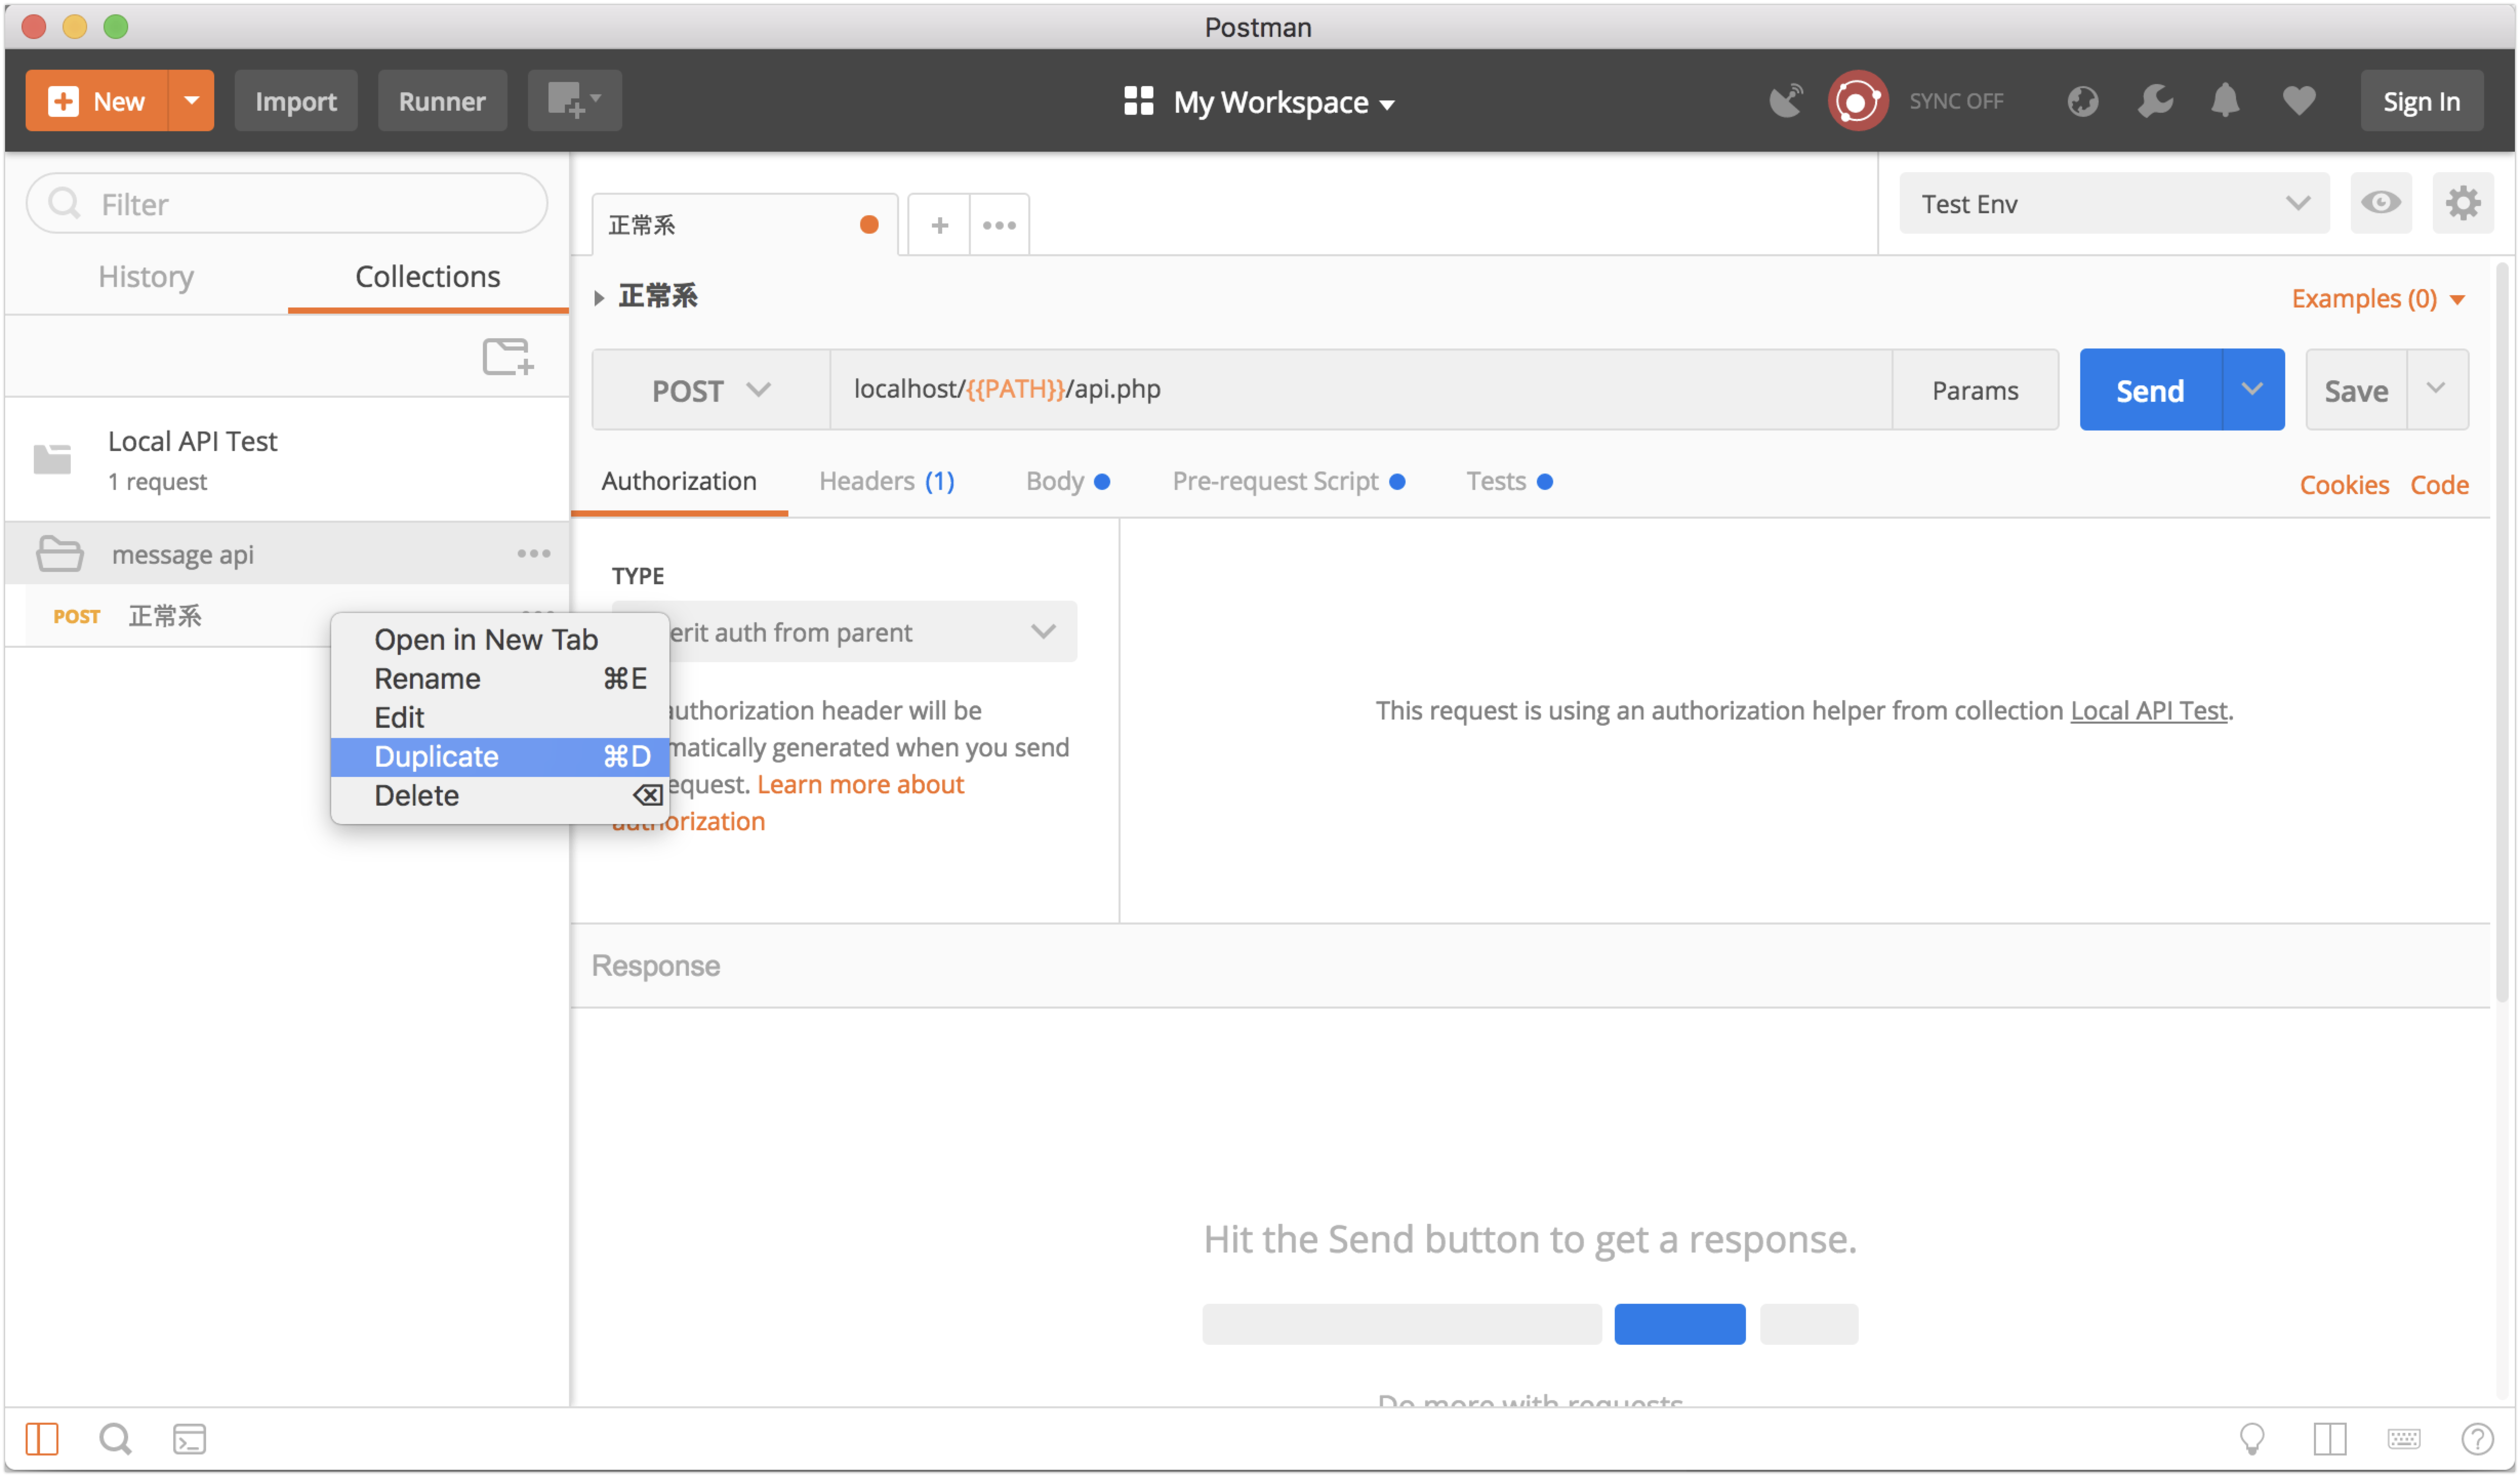This screenshot has height=1477, width=2520.
Task: Click the Interceptor satellite icon
Action: pos(1787,100)
